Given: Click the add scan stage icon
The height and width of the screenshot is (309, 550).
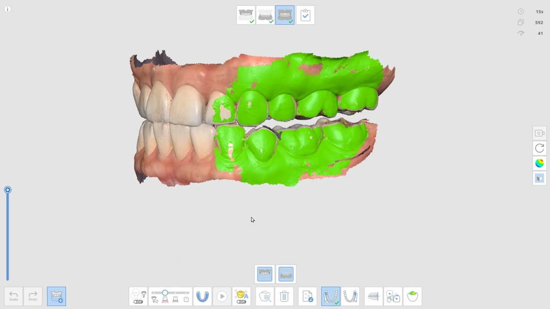Looking at the screenshot, I should [x=57, y=296].
